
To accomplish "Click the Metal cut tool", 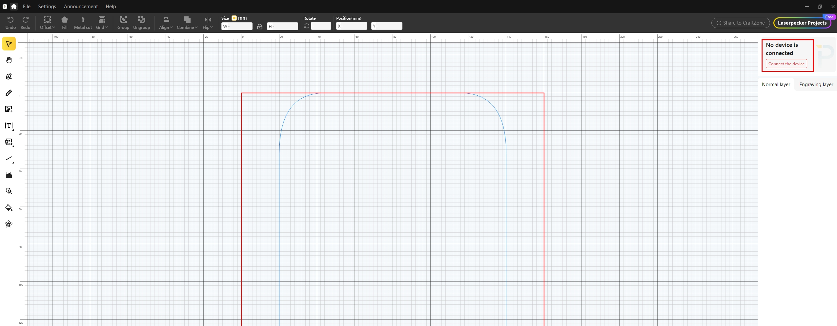I will pyautogui.click(x=83, y=23).
